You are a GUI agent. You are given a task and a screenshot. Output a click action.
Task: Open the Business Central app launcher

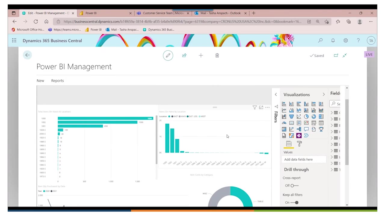[x=14, y=40]
